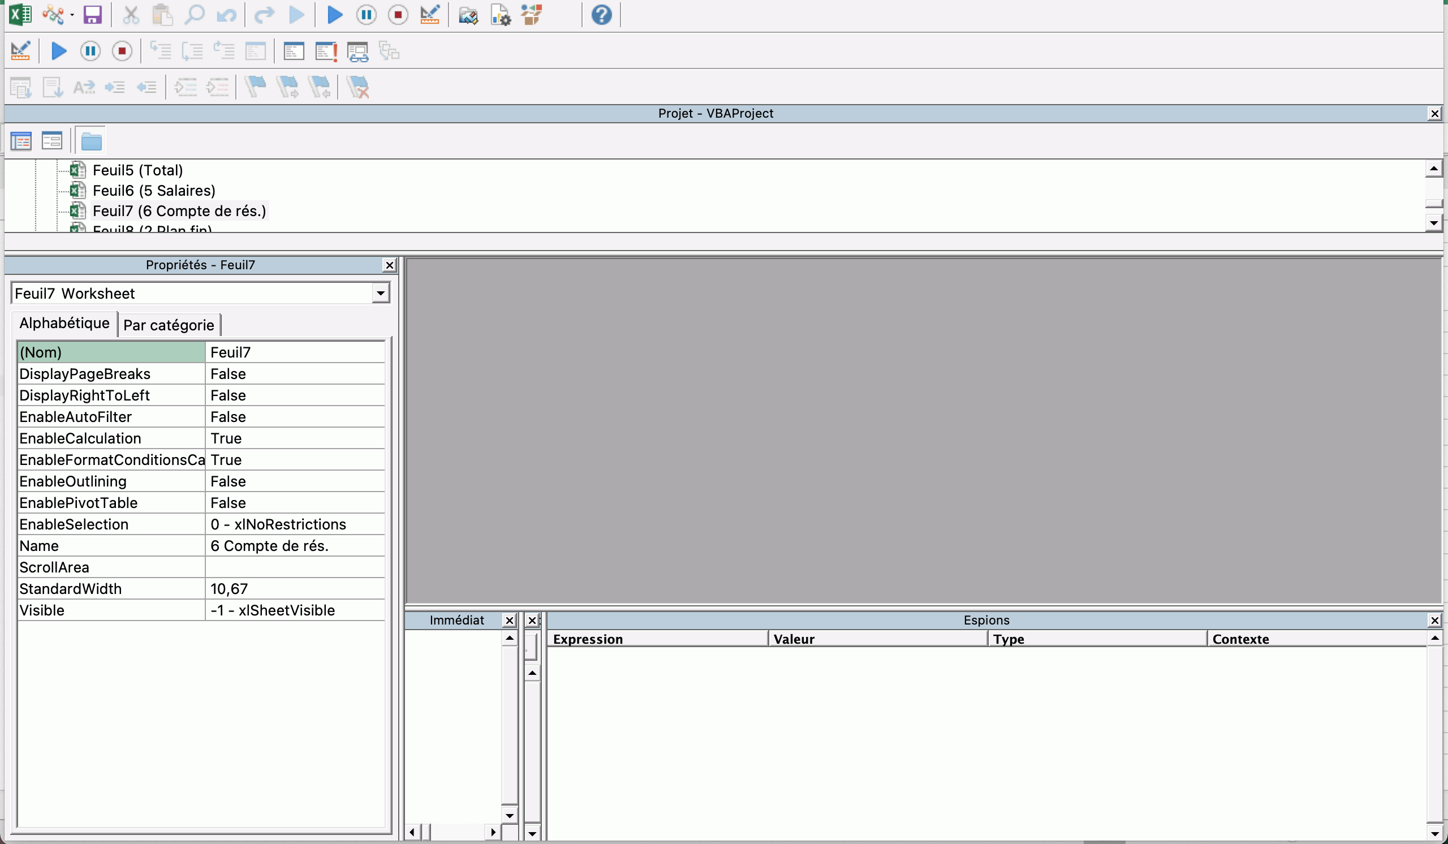Close the Immédiat window
Viewport: 1448px width, 844px height.
tap(509, 621)
